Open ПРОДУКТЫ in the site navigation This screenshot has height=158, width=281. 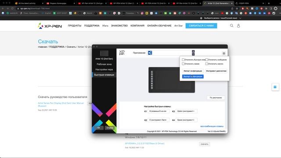[x=75, y=26]
